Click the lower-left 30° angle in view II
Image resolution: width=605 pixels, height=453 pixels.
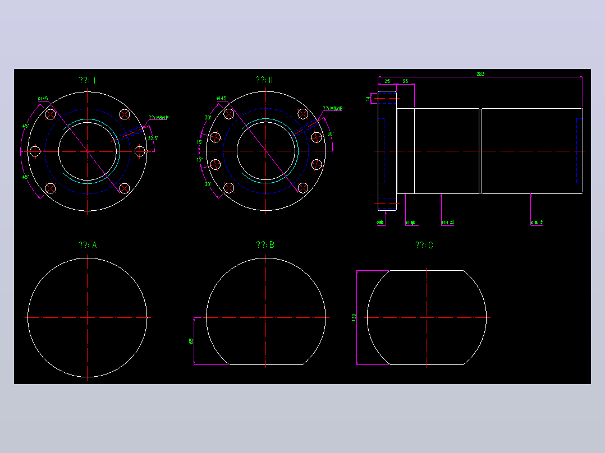pos(208,184)
